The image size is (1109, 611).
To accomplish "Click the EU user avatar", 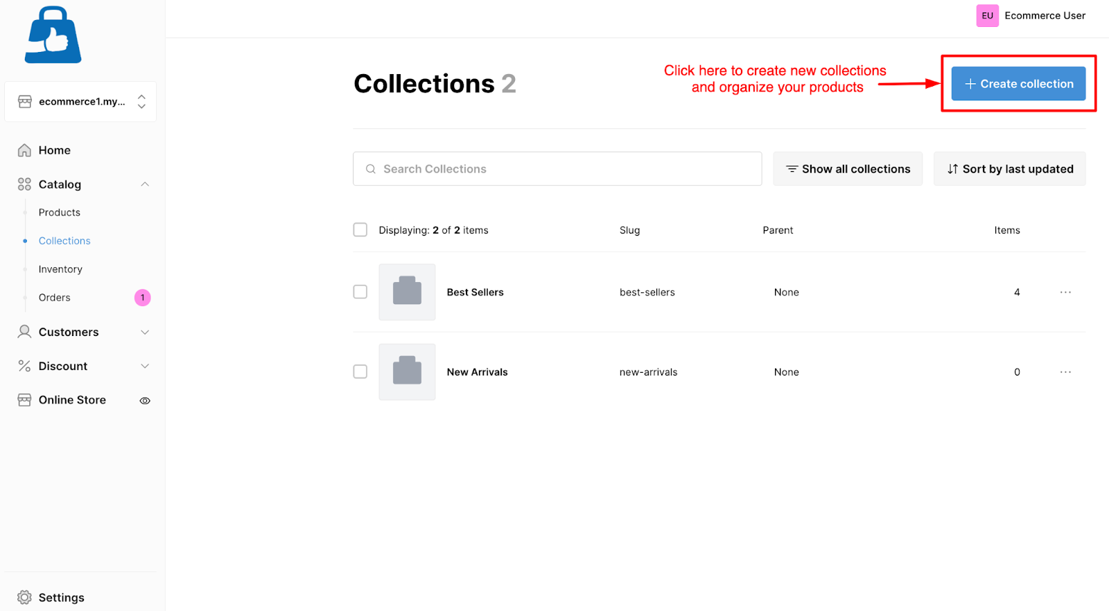I will [x=988, y=15].
